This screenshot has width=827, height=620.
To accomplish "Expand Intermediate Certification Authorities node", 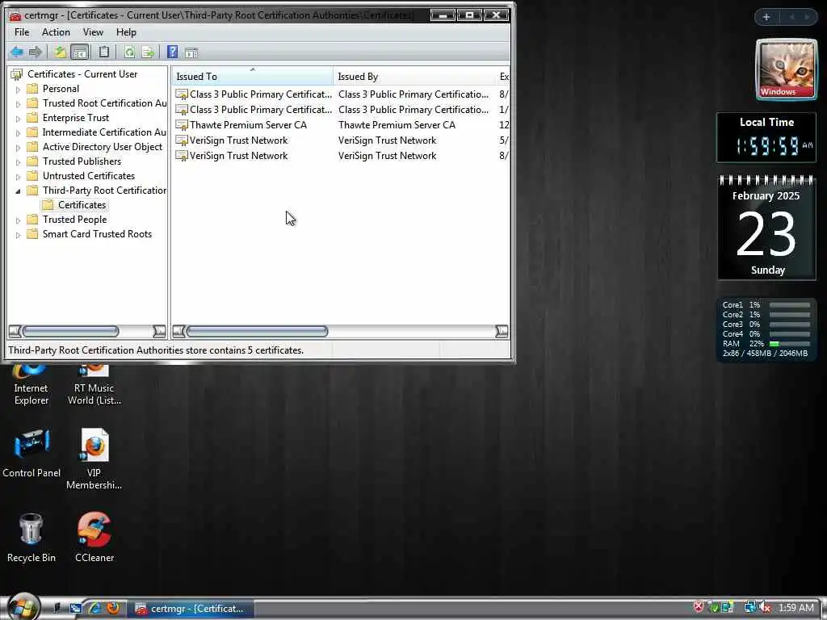I will pyautogui.click(x=18, y=133).
